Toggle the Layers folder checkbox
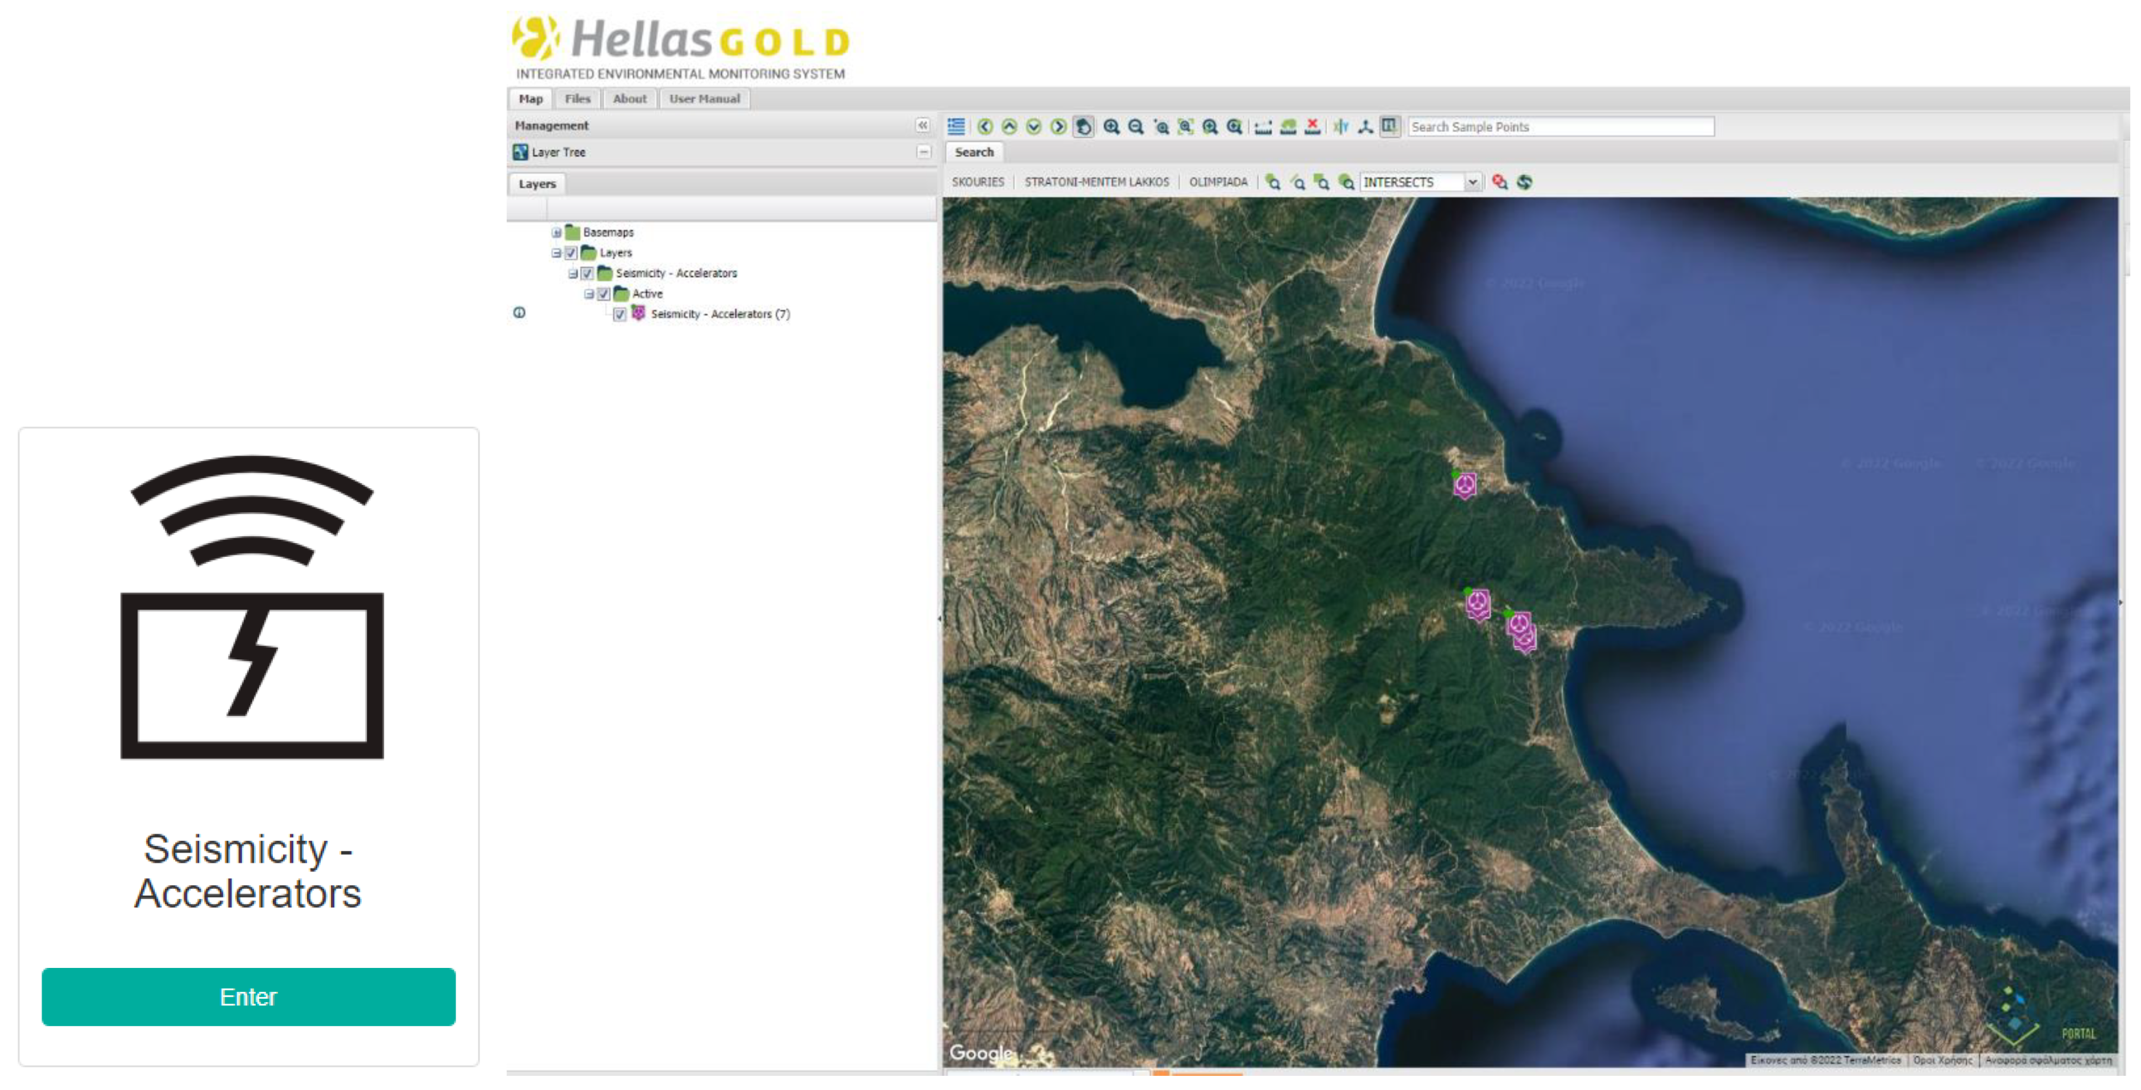 click(571, 253)
